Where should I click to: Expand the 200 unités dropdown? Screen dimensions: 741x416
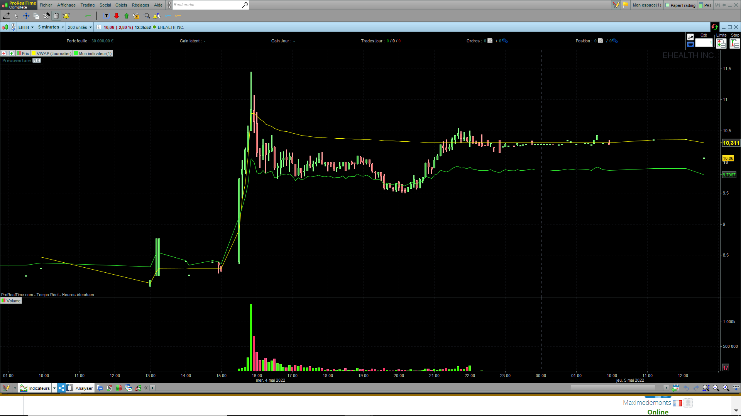click(x=80, y=27)
